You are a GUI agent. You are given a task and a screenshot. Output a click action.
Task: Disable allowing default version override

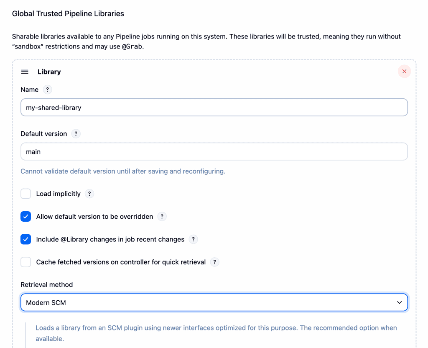coord(25,217)
